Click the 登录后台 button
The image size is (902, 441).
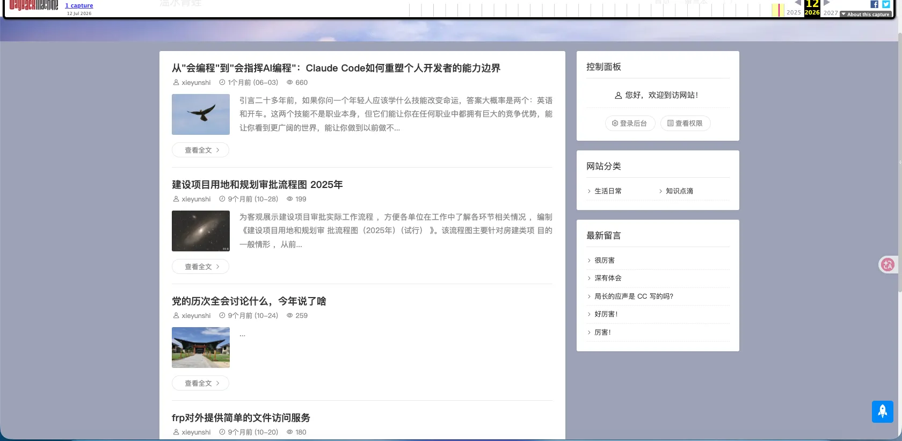630,123
